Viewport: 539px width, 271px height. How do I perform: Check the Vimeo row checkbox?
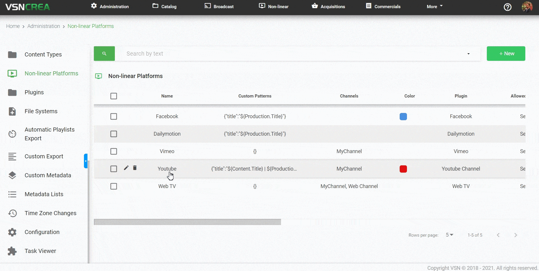(114, 151)
